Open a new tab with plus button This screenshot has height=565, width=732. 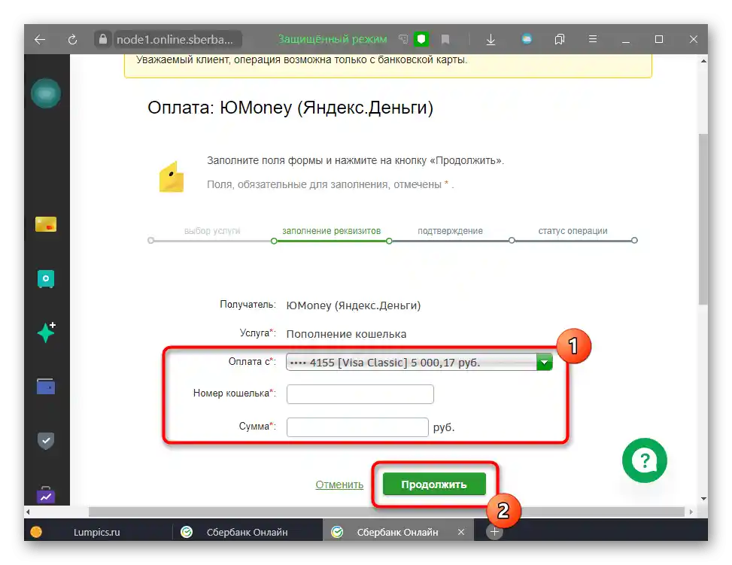[x=494, y=532]
